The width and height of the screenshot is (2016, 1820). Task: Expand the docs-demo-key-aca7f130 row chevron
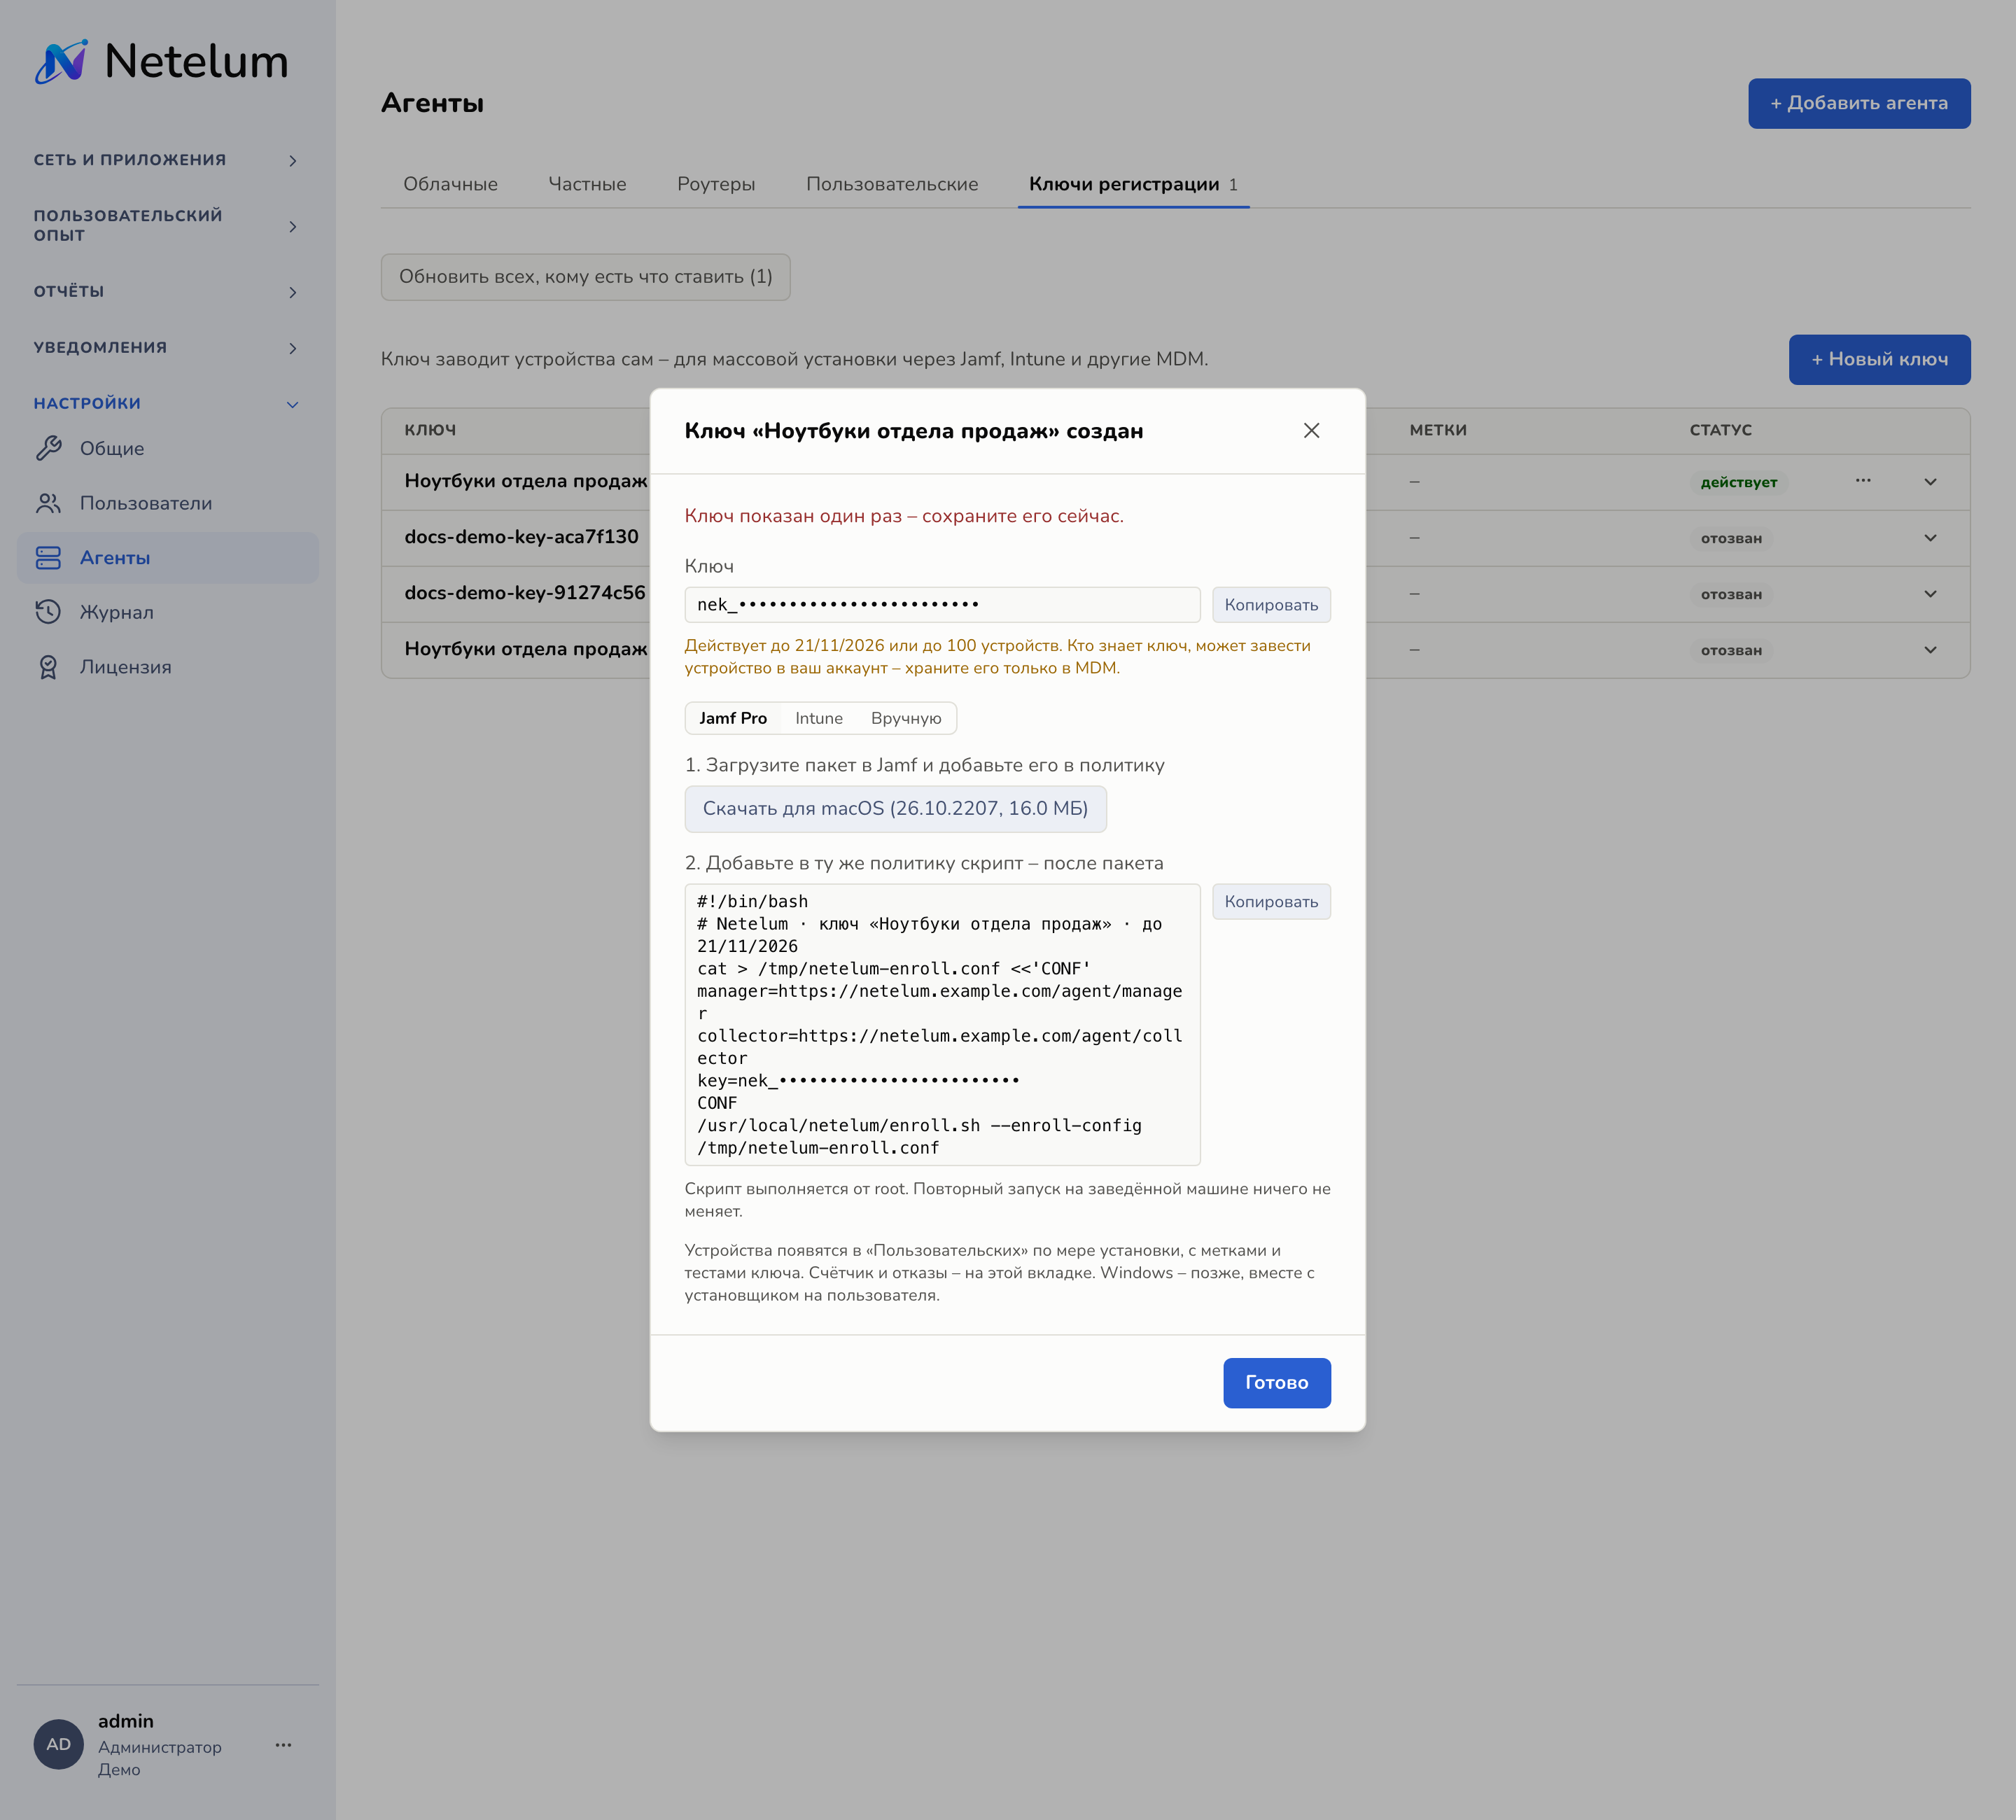(x=1930, y=538)
